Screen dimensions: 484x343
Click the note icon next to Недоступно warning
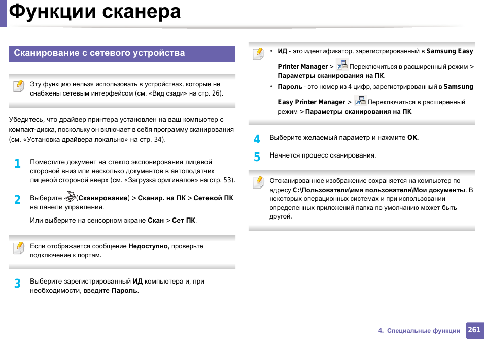click(x=19, y=248)
